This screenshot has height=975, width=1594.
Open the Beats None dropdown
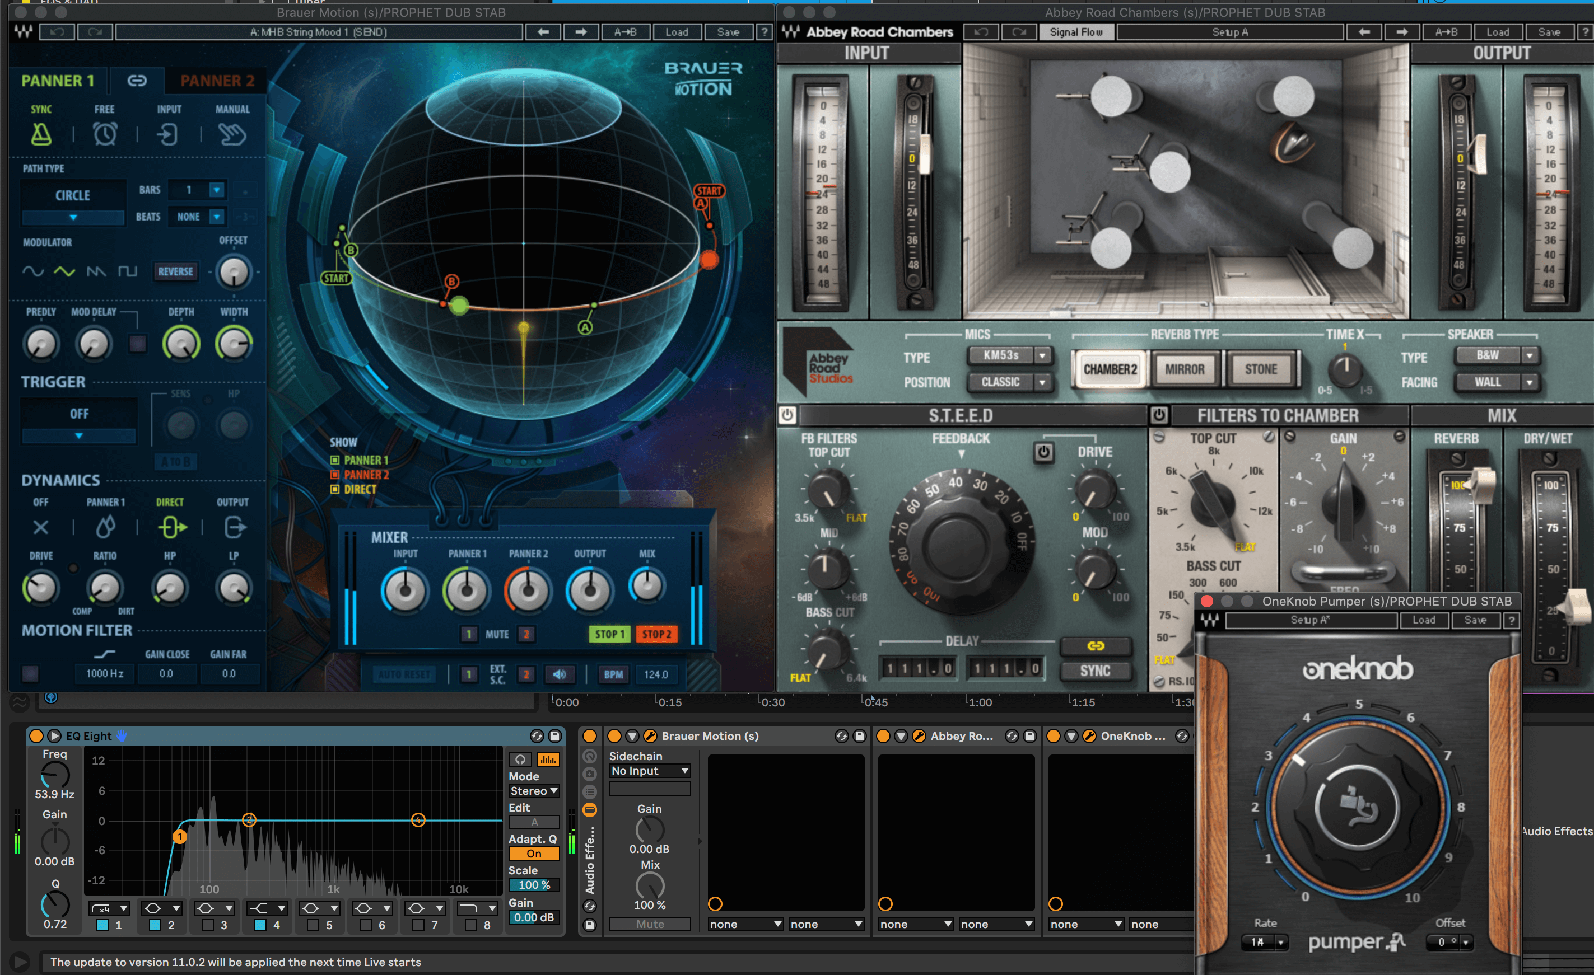pos(217,217)
